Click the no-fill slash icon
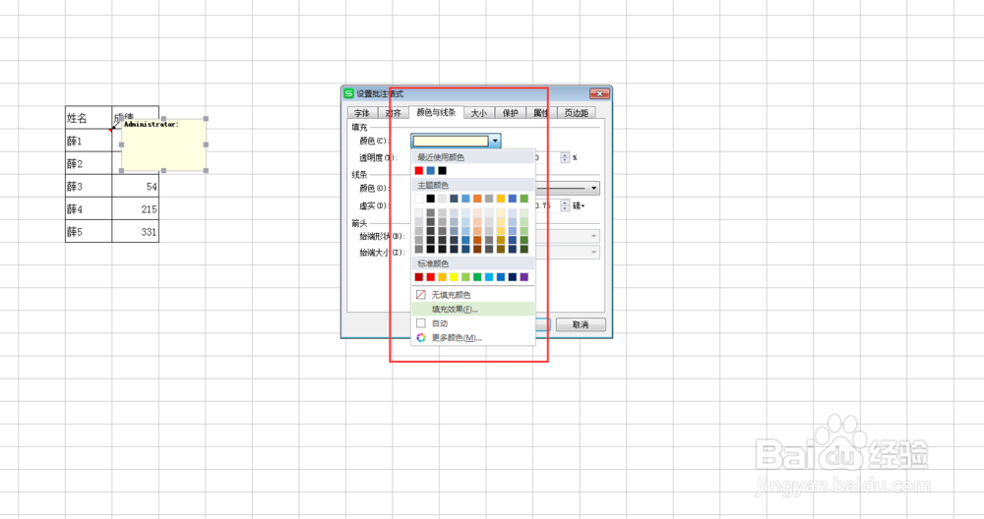The image size is (984, 519). coord(421,295)
